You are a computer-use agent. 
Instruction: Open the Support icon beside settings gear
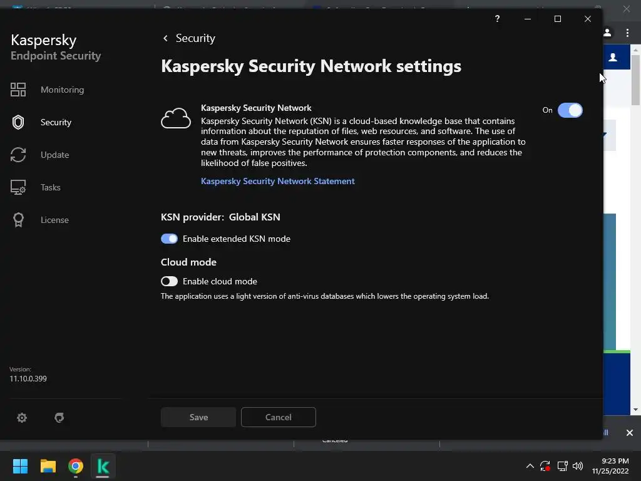coord(59,418)
